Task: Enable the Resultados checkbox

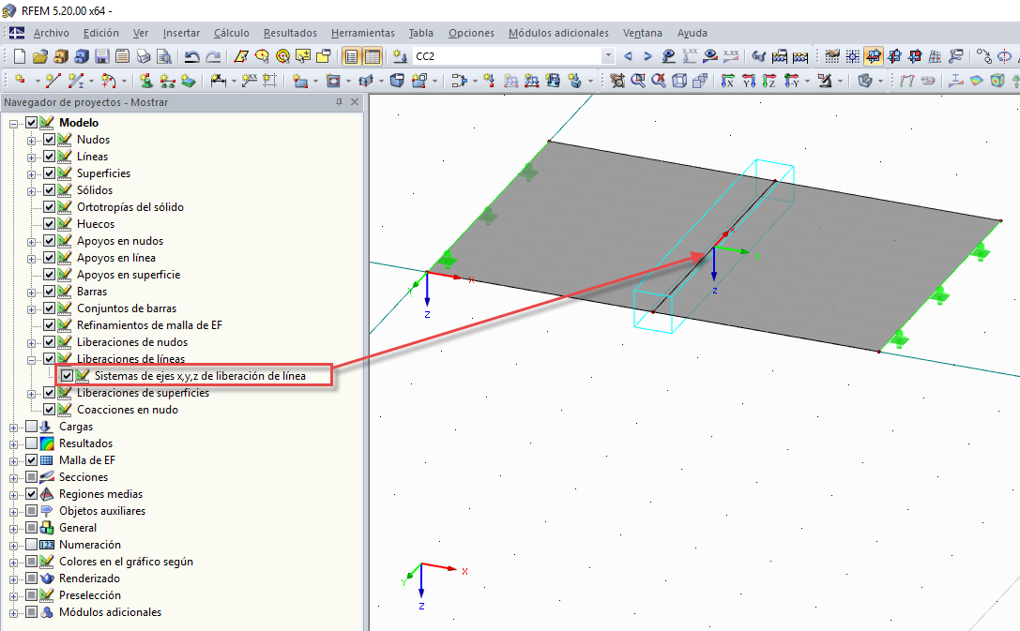Action: coord(31,443)
